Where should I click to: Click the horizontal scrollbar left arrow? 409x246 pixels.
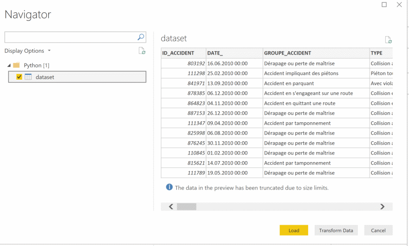(x=171, y=207)
